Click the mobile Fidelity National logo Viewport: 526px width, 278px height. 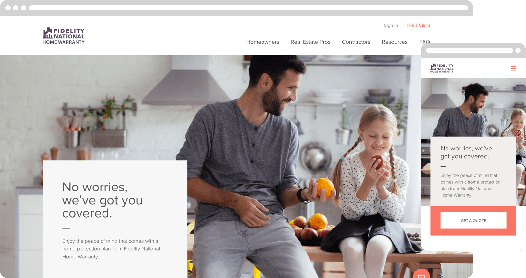(442, 68)
